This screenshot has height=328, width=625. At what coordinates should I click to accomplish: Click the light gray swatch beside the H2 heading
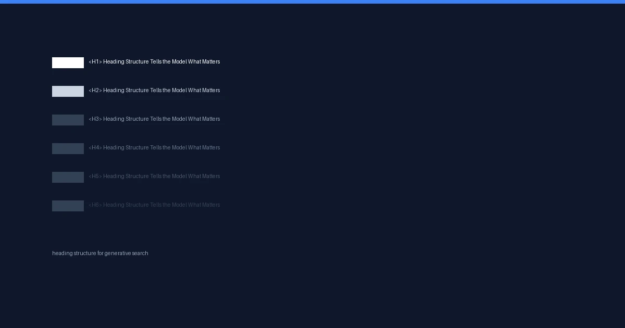click(x=68, y=91)
